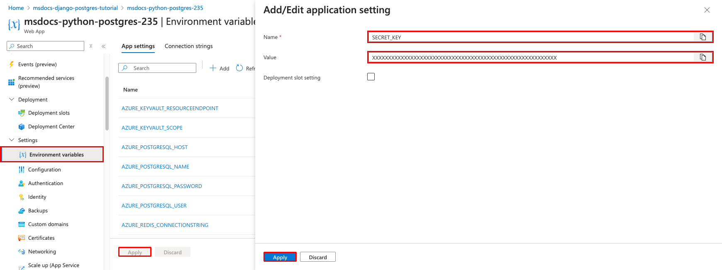Collapse the Settings section chevron

click(12, 140)
